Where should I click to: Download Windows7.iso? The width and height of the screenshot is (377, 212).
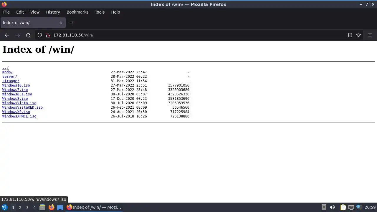tap(15, 90)
